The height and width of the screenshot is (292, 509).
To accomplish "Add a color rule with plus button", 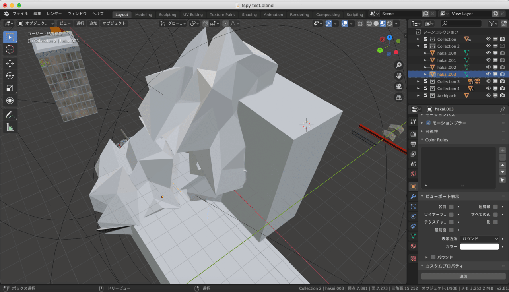I will click(x=503, y=150).
